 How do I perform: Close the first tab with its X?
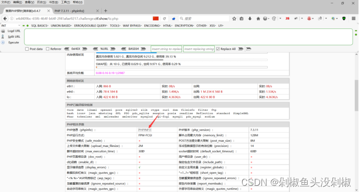49,11
